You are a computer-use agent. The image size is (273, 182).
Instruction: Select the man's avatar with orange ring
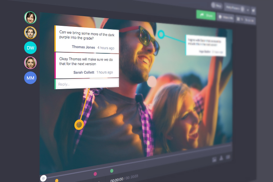(30, 33)
